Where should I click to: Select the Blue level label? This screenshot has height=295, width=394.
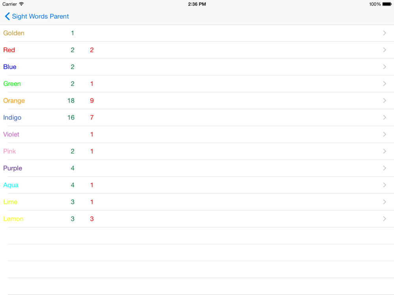click(10, 67)
